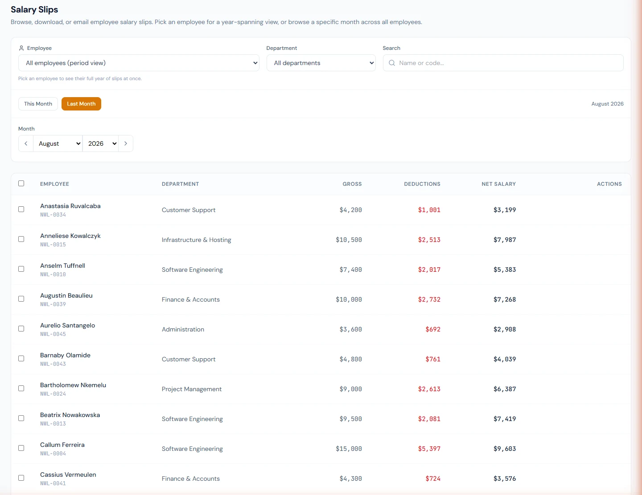Image resolution: width=642 pixels, height=495 pixels.
Task: Click the Last Month button
Action: [x=81, y=104]
